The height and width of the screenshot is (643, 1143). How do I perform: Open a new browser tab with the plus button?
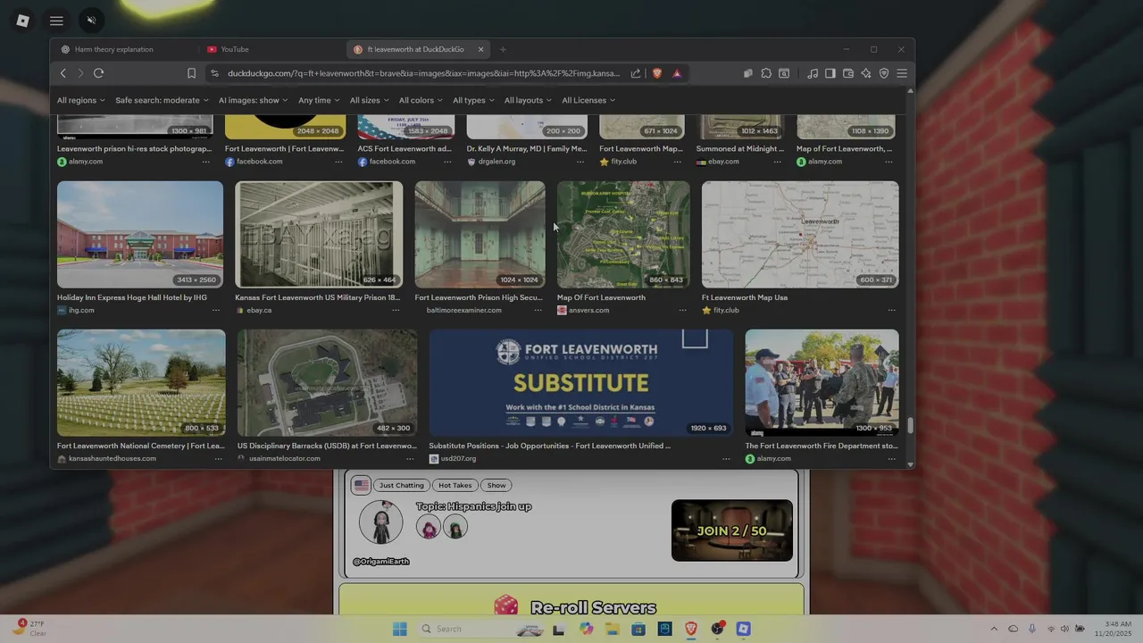click(503, 49)
